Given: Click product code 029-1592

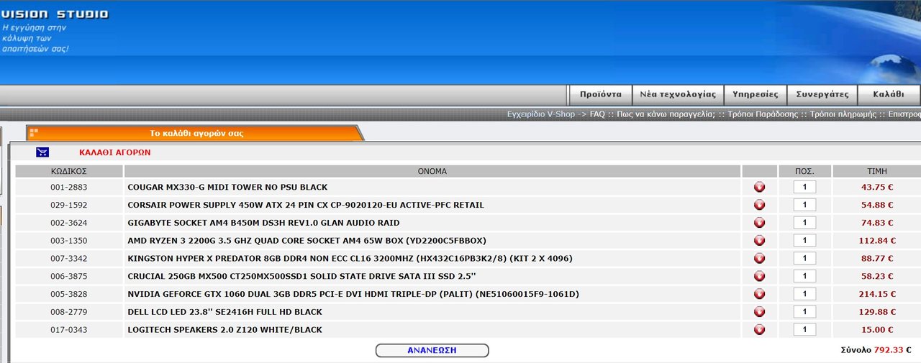Looking at the screenshot, I should [69, 205].
